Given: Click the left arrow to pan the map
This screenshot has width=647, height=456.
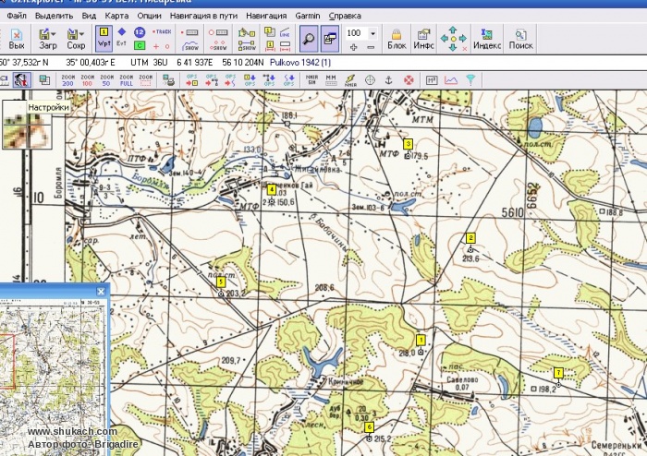Looking at the screenshot, I should (444, 39).
